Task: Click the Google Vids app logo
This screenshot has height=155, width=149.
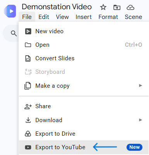Action: (x=10, y=11)
